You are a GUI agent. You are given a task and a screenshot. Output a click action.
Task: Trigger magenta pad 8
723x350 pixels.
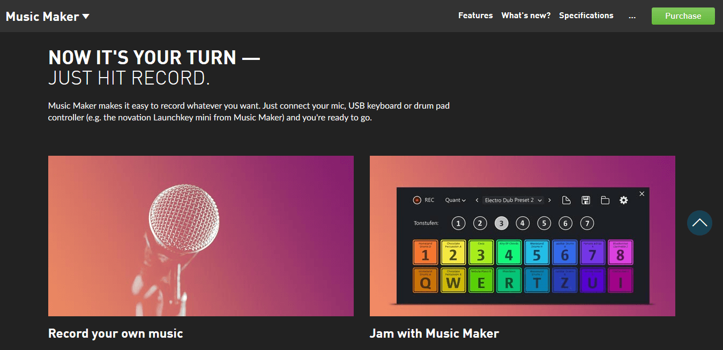coord(621,252)
